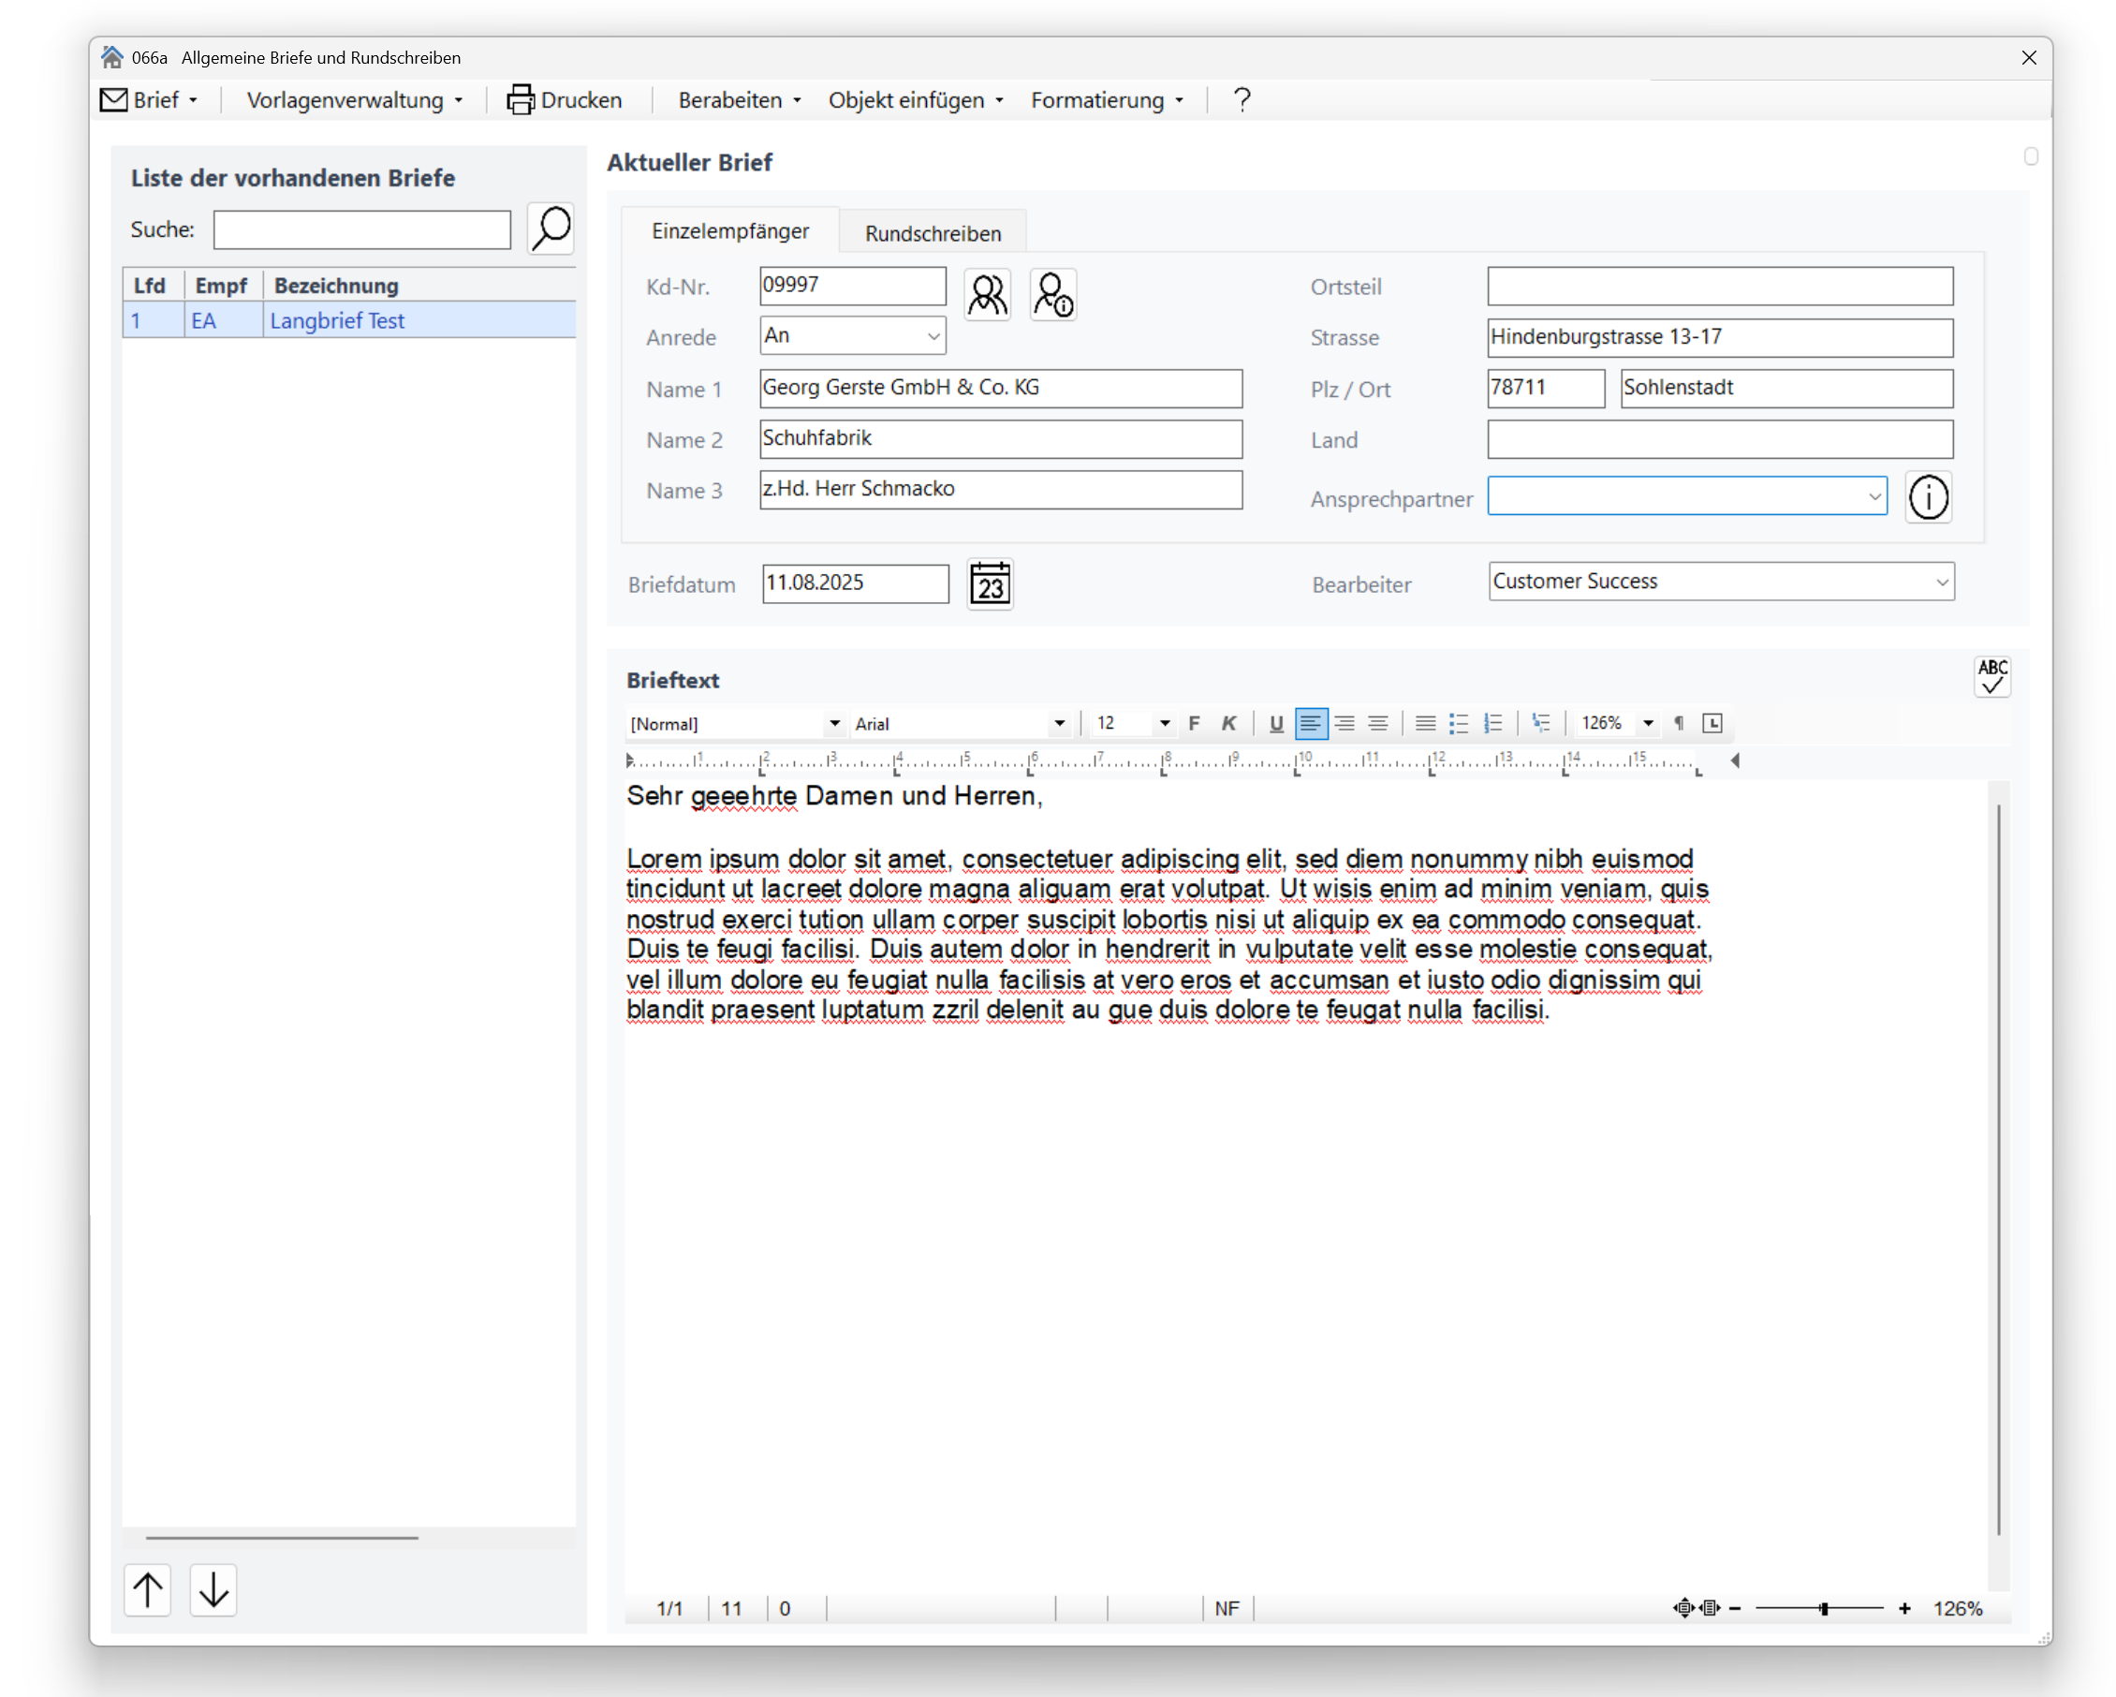
Task: Click the Suche input field
Action: point(362,229)
